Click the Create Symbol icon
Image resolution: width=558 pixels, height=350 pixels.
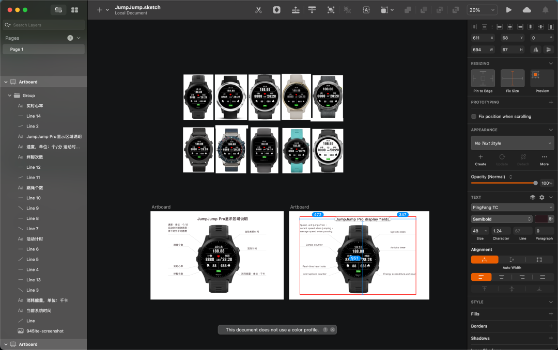[276, 10]
